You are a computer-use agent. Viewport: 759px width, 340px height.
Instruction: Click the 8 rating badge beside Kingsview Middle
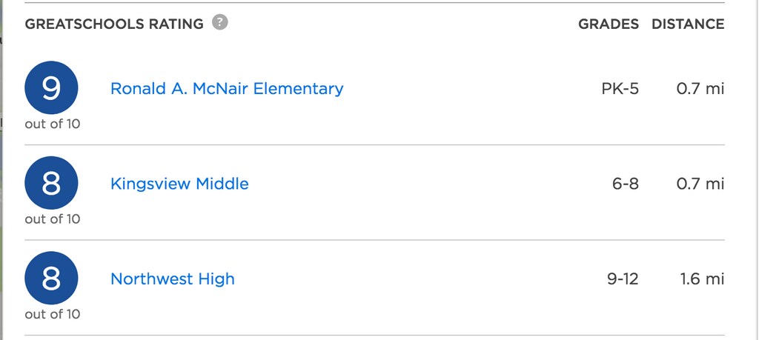click(x=51, y=183)
